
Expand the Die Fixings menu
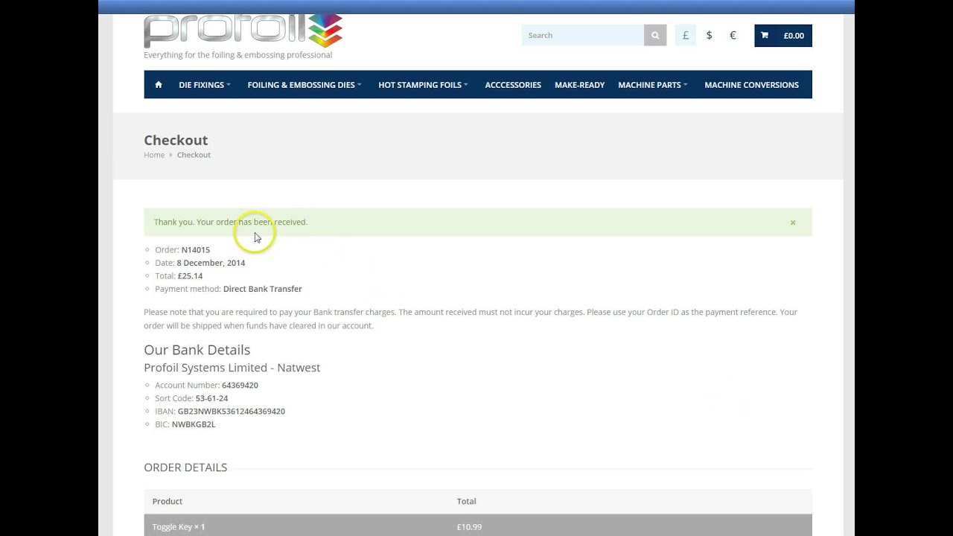(205, 85)
